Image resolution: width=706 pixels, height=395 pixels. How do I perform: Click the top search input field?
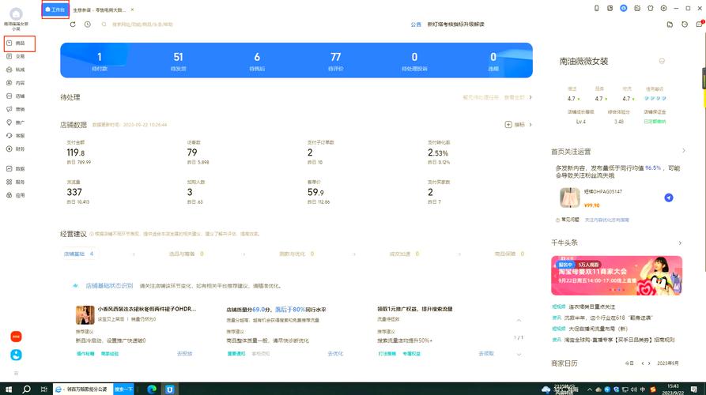pos(142,24)
